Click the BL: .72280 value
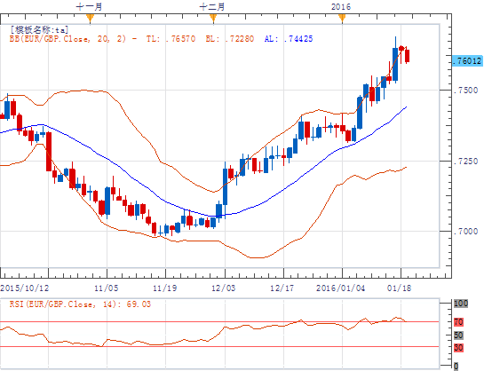This screenshot has height=371, width=492. (x=230, y=39)
